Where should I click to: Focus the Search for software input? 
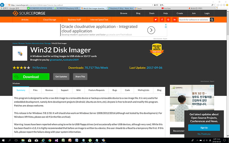coord(194,20)
